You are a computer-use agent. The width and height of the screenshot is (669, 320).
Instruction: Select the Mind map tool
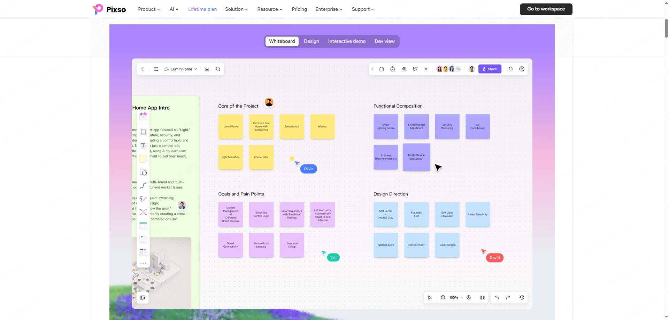tap(143, 212)
